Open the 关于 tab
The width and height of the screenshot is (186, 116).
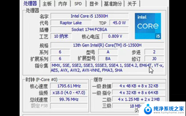(132, 4)
